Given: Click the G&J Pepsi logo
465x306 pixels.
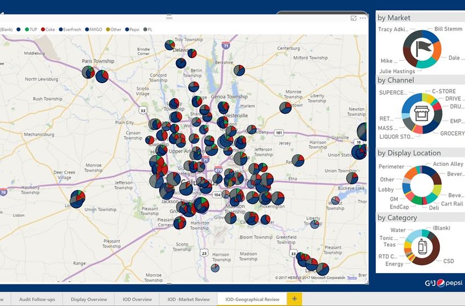Looking at the screenshot, I should [444, 283].
